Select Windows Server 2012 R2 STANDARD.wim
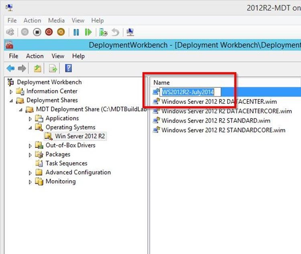The width and height of the screenshot is (301, 254). 216,121
